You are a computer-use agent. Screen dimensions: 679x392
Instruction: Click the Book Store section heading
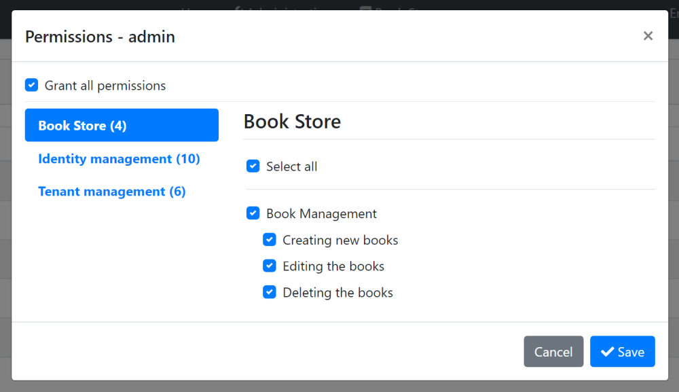click(292, 122)
